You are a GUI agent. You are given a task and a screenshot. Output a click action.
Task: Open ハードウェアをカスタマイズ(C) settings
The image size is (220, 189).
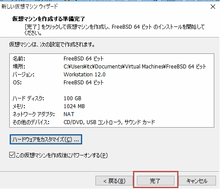(46, 139)
